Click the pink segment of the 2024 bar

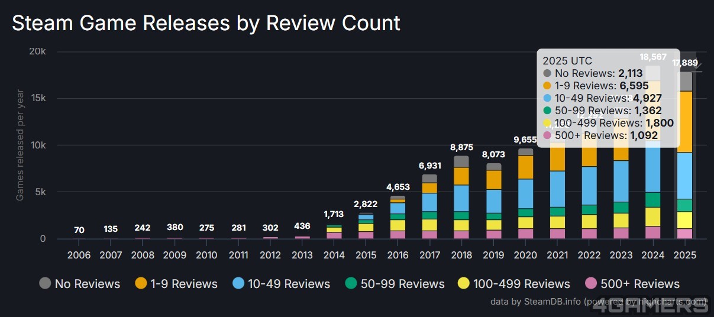652,232
